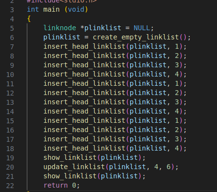Click 'create_empty_linklist' call on line 6

click(136, 38)
